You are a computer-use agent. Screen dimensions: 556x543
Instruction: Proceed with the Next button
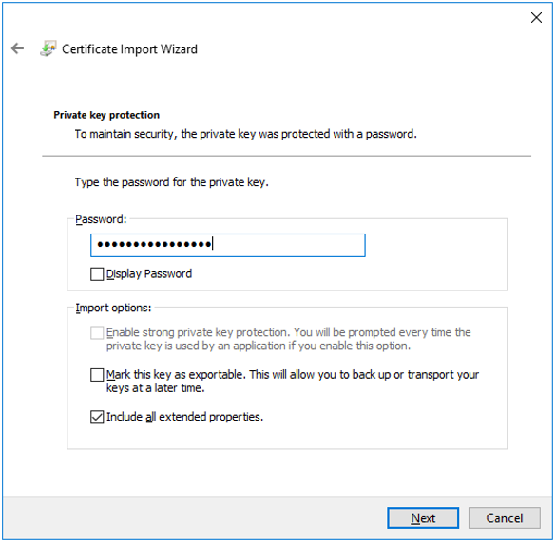(x=423, y=518)
